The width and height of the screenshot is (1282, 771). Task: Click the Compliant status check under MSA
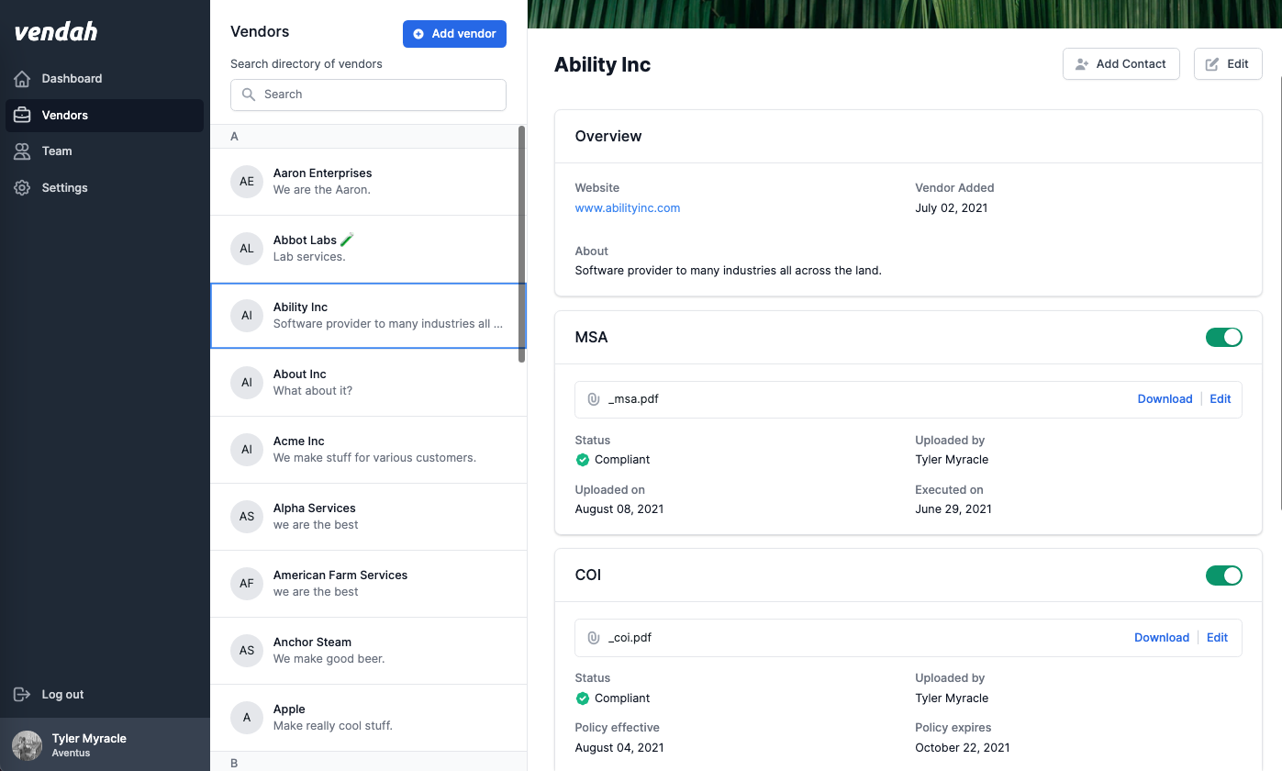tap(583, 460)
